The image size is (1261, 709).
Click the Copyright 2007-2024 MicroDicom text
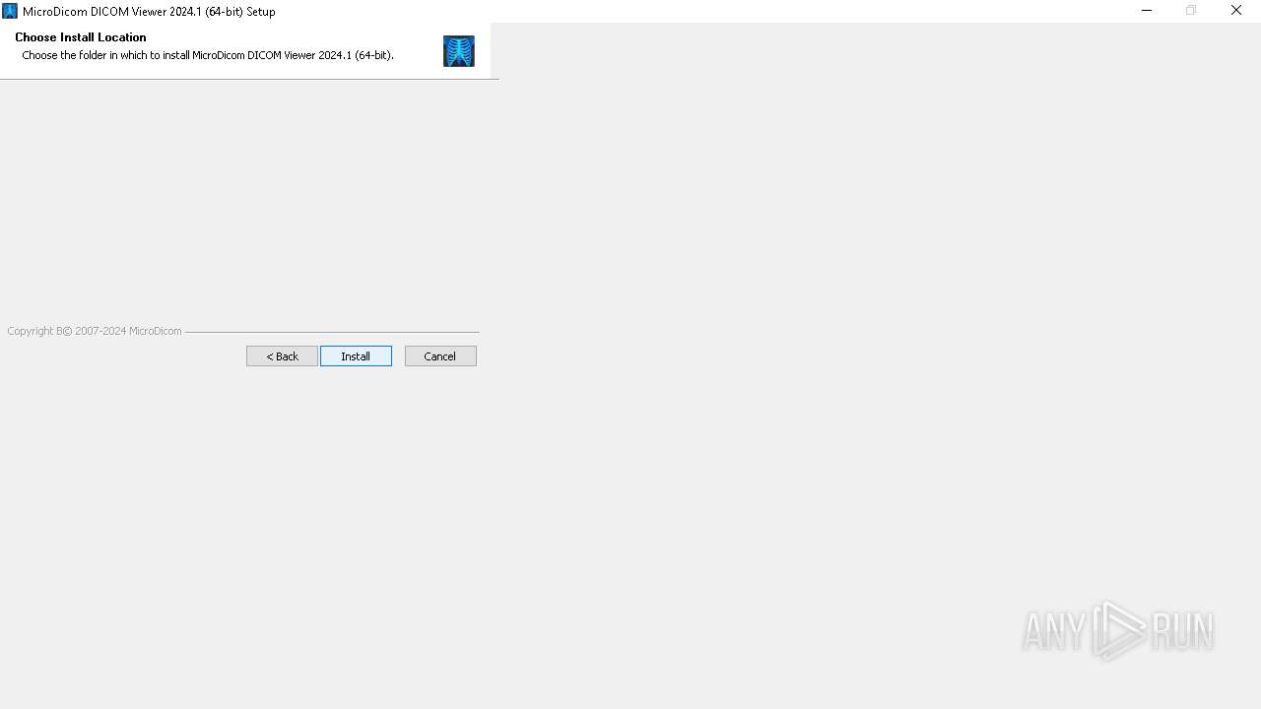(x=95, y=331)
